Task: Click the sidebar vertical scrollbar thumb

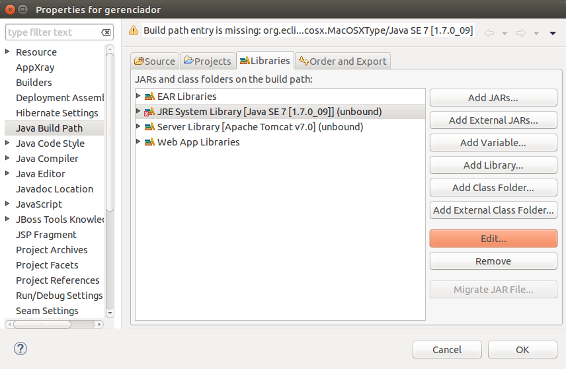Action: point(110,132)
